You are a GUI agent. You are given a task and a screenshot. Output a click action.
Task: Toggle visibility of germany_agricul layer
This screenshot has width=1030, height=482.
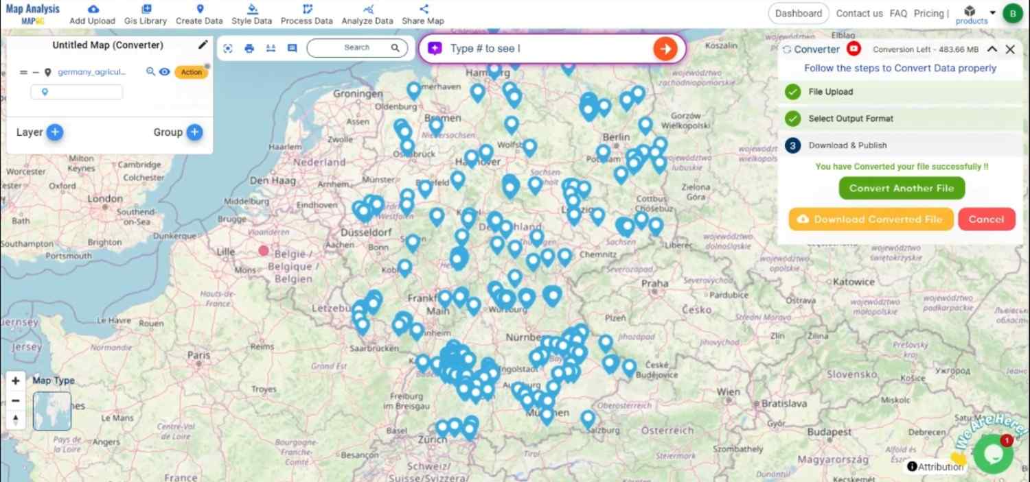click(165, 71)
